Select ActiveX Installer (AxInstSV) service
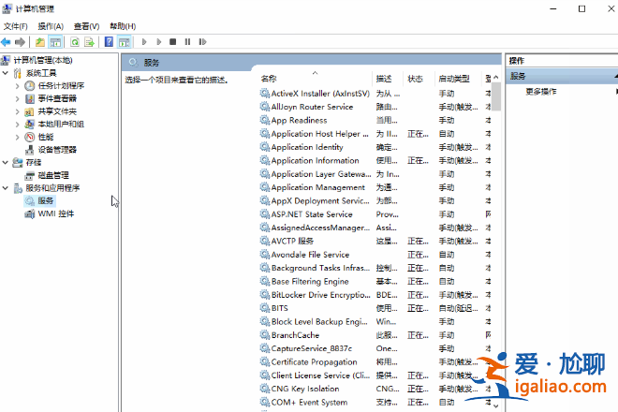 coord(320,94)
